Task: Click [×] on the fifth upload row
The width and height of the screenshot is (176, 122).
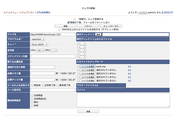Action: pyautogui.click(x=129, y=81)
